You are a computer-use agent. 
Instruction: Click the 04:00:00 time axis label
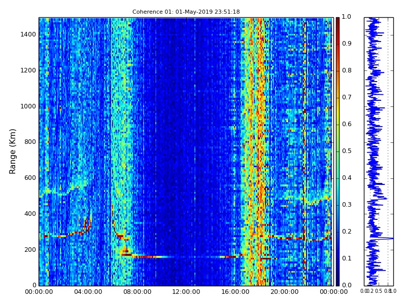point(88,292)
